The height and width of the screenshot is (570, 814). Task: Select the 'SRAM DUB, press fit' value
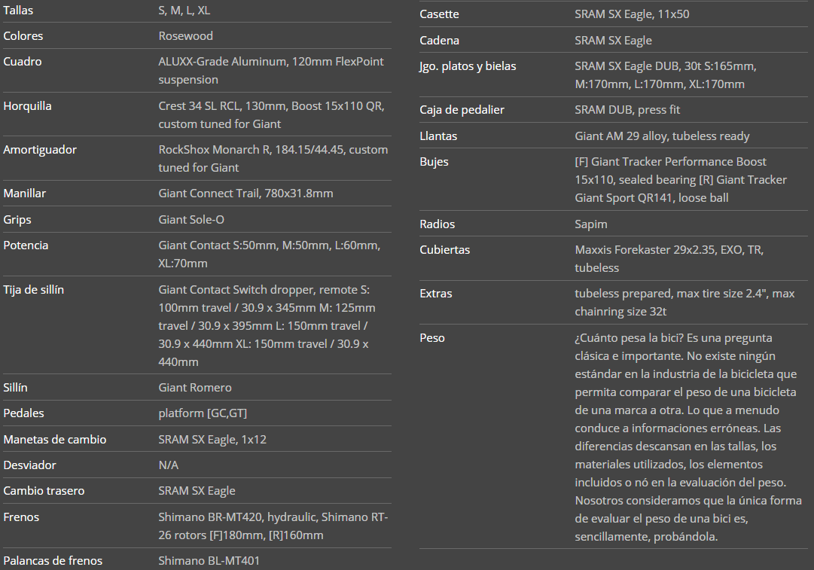tap(627, 110)
